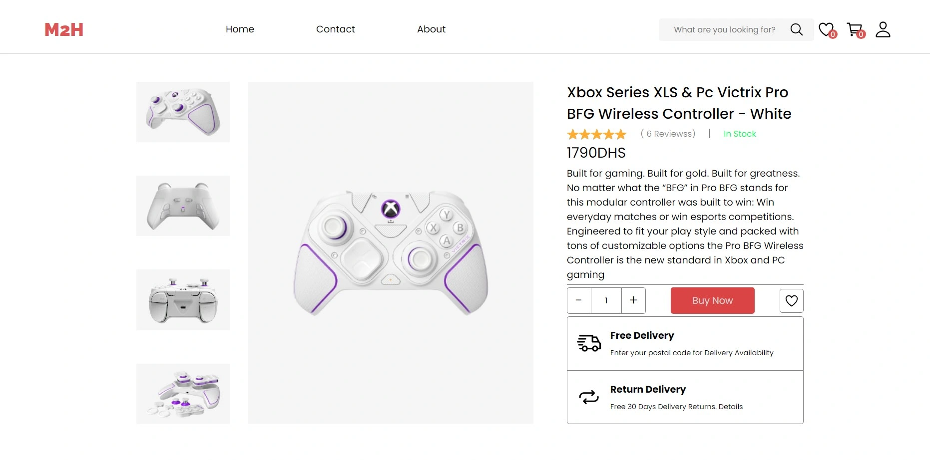Show the controller back view thumbnail
This screenshot has width=930, height=460.
(x=183, y=206)
